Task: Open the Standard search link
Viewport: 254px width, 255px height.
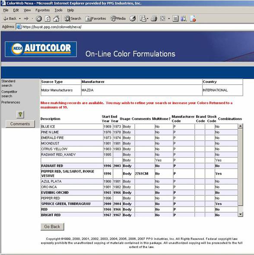Action: (x=8, y=83)
